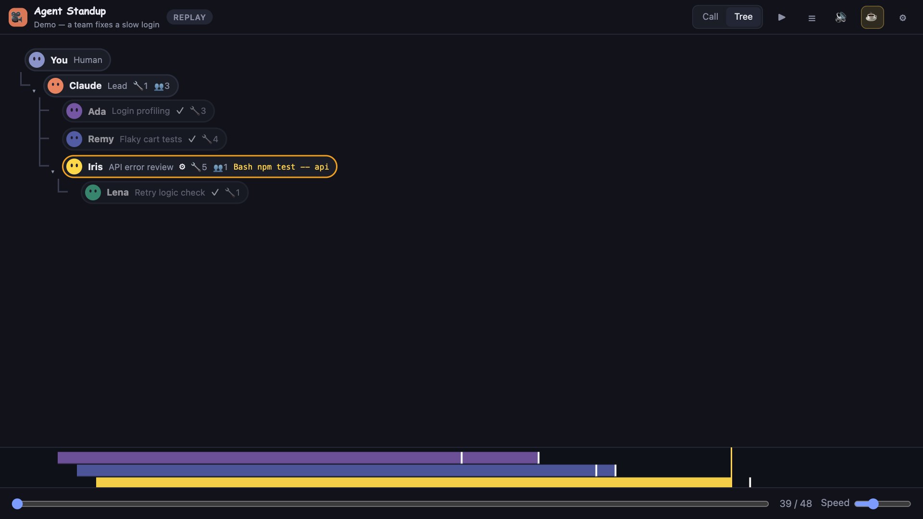Click the '39 / 48' step counter

tap(796, 504)
